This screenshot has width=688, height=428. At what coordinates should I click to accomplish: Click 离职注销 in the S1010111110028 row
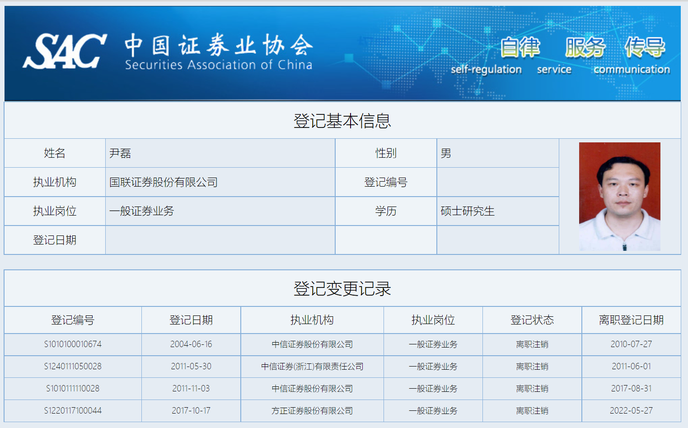[x=532, y=389]
